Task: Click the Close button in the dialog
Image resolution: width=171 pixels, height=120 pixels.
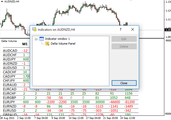Action: [x=124, y=83]
